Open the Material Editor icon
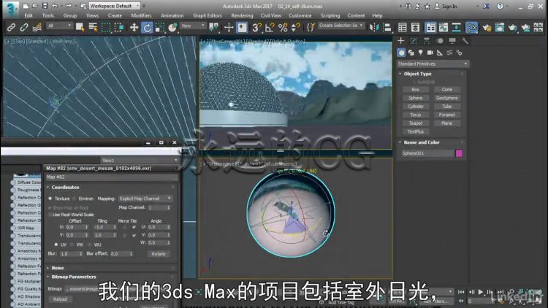 [471, 27]
